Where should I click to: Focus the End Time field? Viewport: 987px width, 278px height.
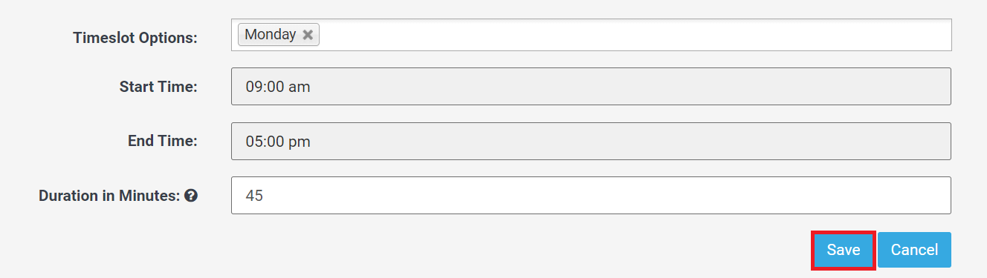tap(591, 141)
